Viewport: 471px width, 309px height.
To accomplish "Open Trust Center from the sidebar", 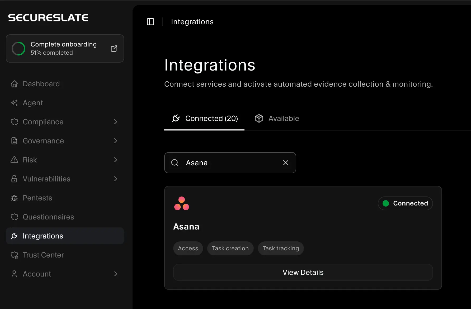I will tap(65, 255).
